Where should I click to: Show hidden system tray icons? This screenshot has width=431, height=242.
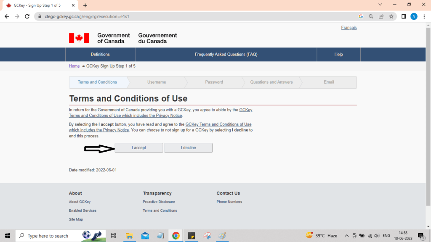pyautogui.click(x=346, y=236)
